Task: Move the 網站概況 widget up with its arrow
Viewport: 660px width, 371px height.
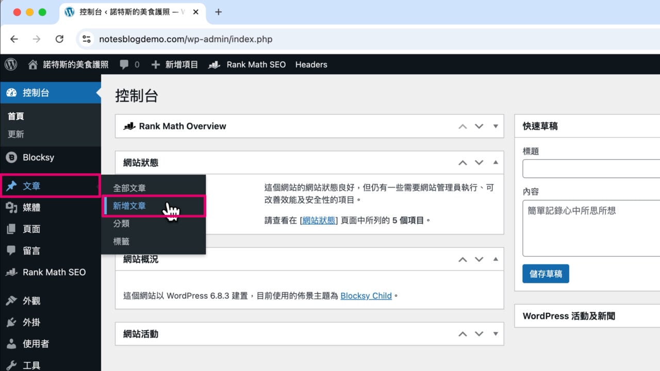Action: point(463,259)
